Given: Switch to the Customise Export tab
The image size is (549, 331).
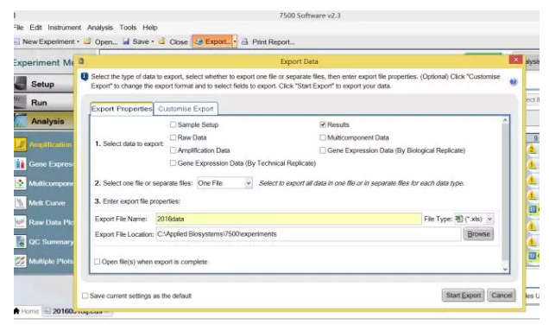Looking at the screenshot, I should pos(186,109).
